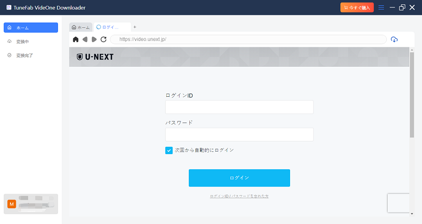Viewport: 422px width, 224px height.
Task: Click the 今すぐ購入 buy button
Action: pyautogui.click(x=357, y=7)
